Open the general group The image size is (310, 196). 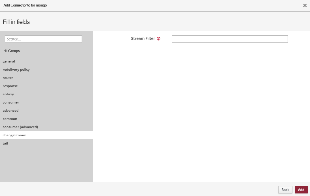click(x=9, y=61)
